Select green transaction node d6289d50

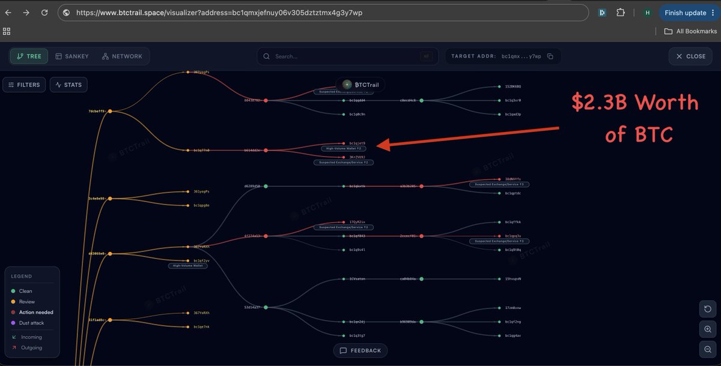pyautogui.click(x=266, y=187)
